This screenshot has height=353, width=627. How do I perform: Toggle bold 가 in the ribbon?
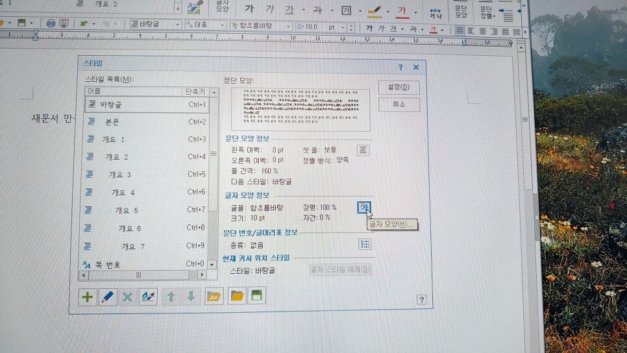249,9
